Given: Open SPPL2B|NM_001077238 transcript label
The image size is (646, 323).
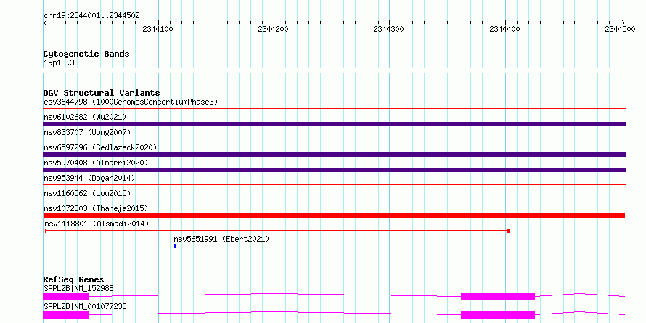Looking at the screenshot, I should pyautogui.click(x=85, y=306).
